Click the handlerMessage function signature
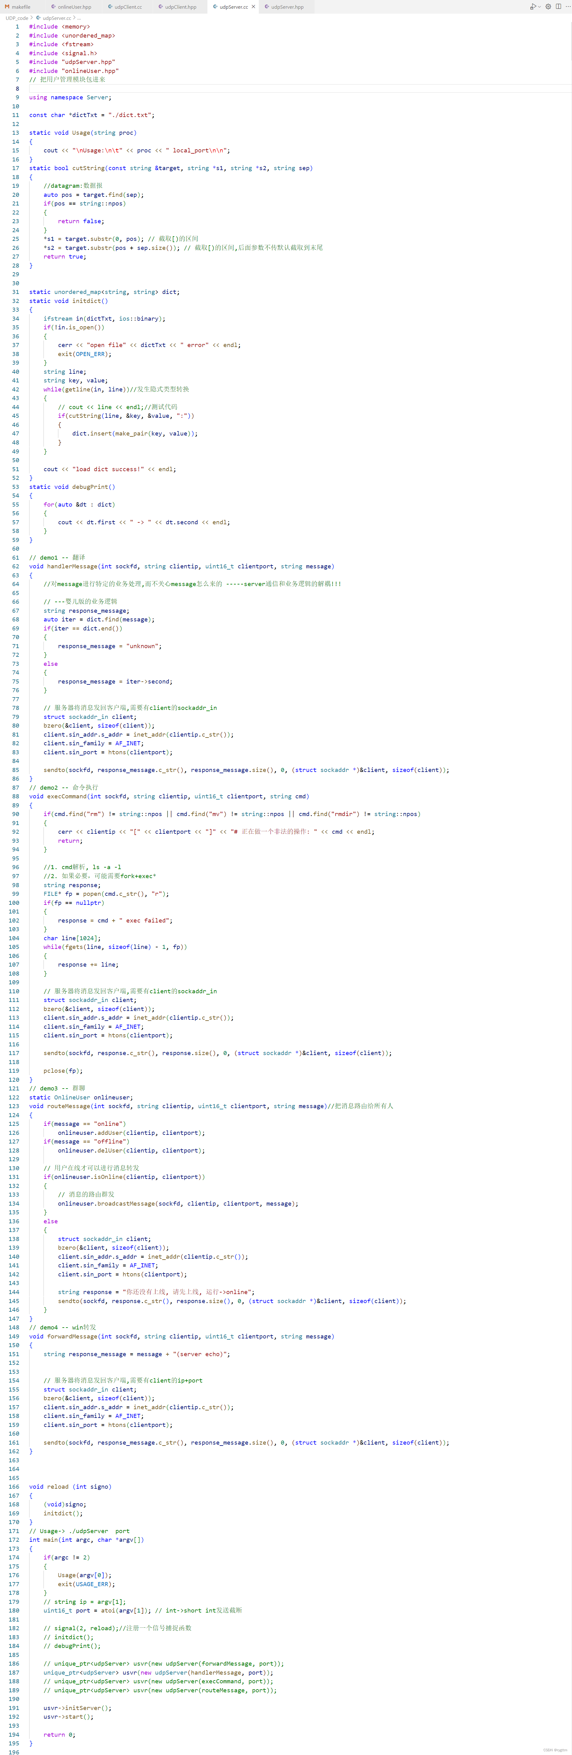 (x=182, y=566)
